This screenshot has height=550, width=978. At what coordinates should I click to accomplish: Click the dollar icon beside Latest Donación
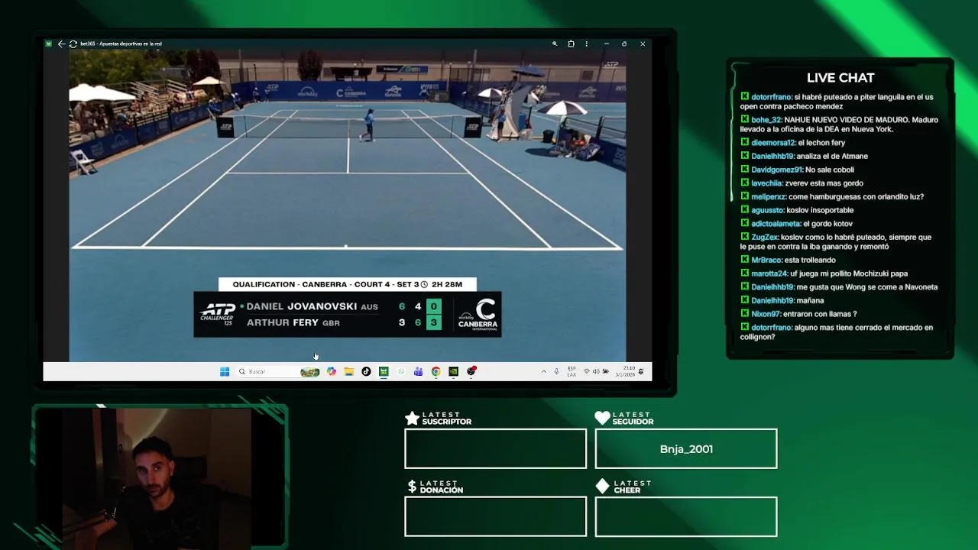412,487
